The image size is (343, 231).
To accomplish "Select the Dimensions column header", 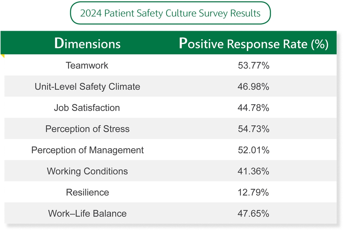I will point(87,44).
